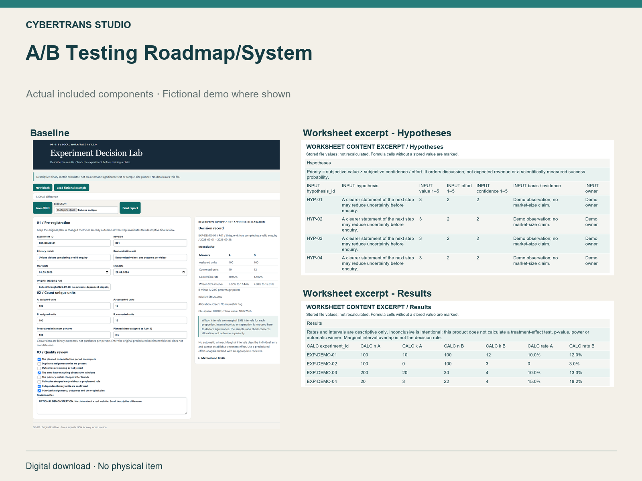Focus the Revision field showing R01

click(x=150, y=243)
